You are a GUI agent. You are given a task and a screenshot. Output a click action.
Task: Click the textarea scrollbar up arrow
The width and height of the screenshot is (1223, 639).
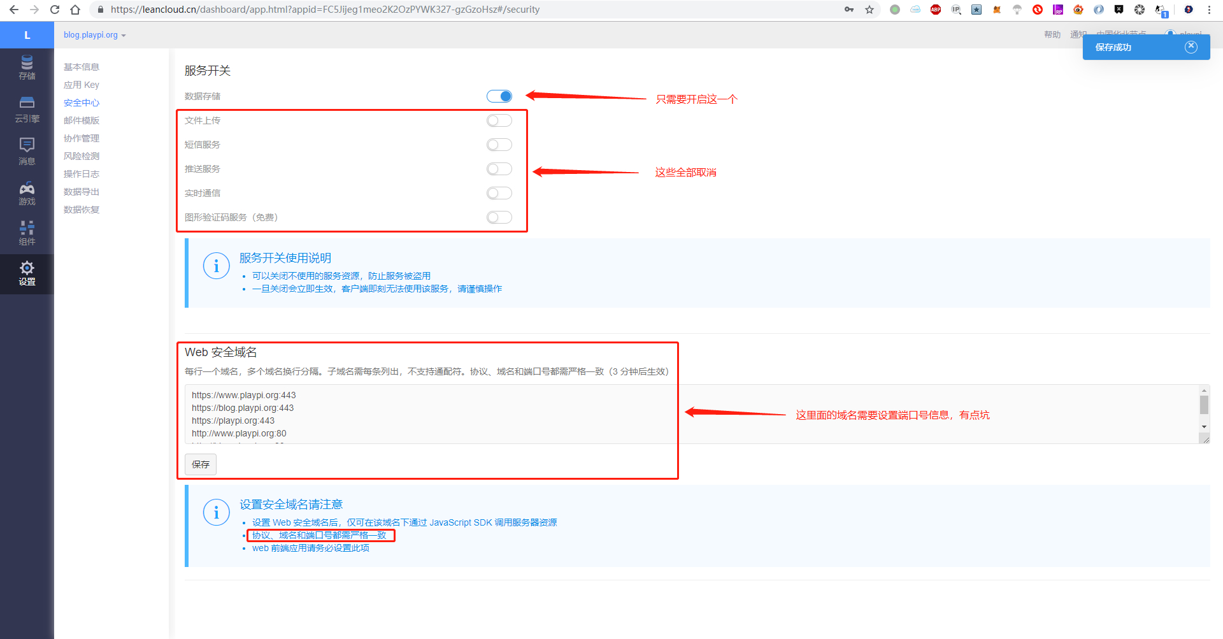tap(1204, 390)
